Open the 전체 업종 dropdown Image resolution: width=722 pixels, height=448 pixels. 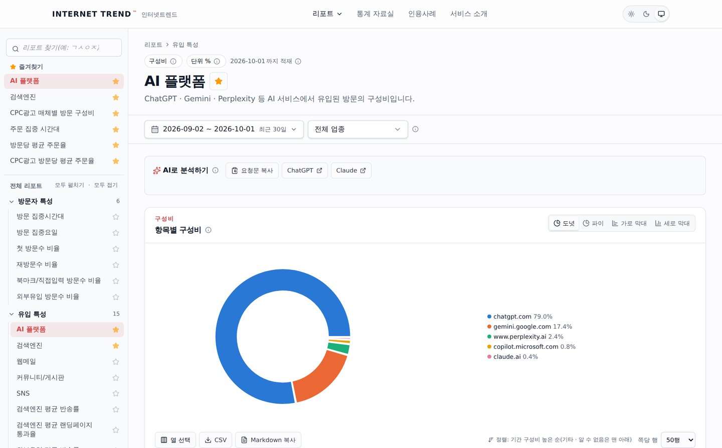click(x=358, y=129)
